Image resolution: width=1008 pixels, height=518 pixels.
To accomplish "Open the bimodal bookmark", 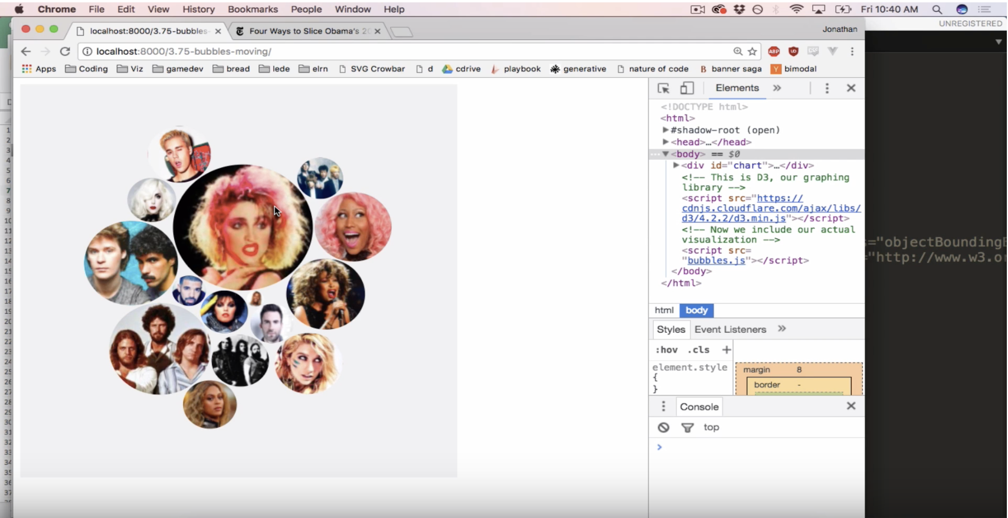I will 794,68.
